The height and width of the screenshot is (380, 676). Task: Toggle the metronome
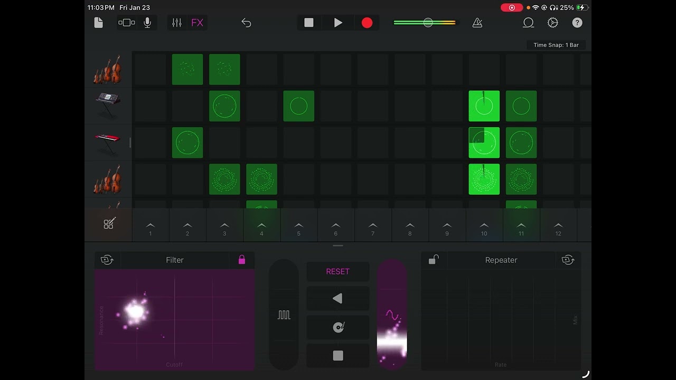click(477, 23)
